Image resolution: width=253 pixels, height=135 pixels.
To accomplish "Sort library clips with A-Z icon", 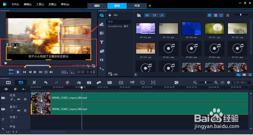I will coord(228,15).
